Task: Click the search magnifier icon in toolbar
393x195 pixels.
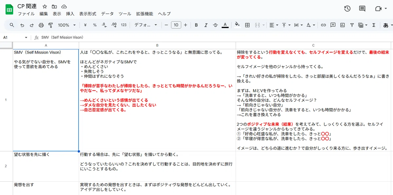Action: (12, 25)
